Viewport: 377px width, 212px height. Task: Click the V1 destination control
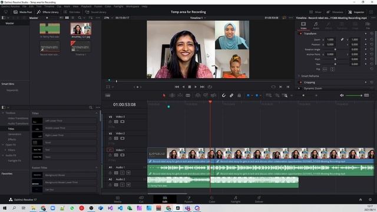[110, 150]
